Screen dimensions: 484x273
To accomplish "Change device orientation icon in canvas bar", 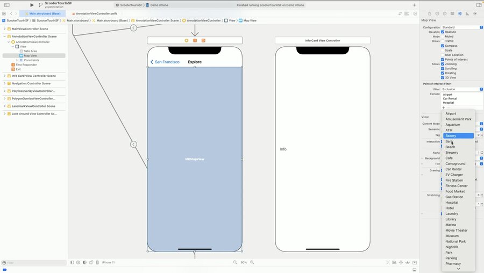I will [91, 262].
